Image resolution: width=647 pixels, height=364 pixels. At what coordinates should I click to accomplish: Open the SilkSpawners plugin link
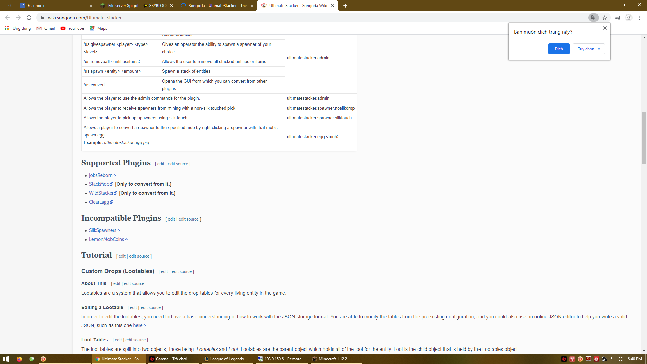click(102, 230)
